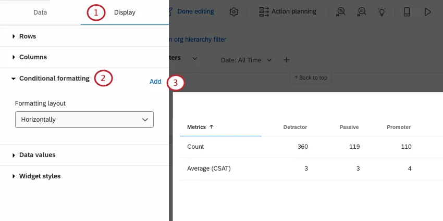Click the play preview icon
This screenshot has width=443, height=221.
pyautogui.click(x=428, y=11)
